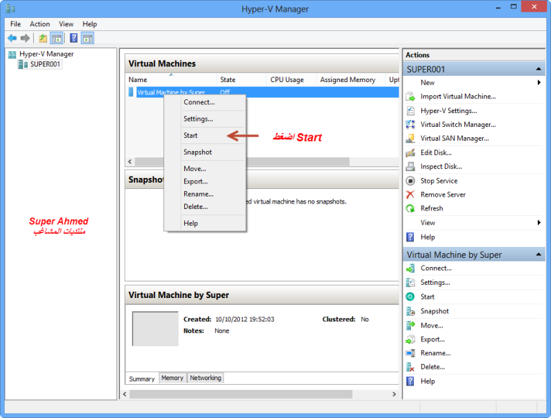Screen dimensions: 551x418
Task: Select the Virtual Machine by Super row
Action: click(x=262, y=92)
